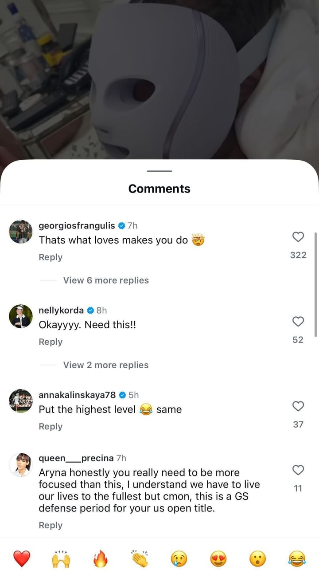
Task: Open georgiosfrangulis profile from username
Action: click(x=77, y=226)
